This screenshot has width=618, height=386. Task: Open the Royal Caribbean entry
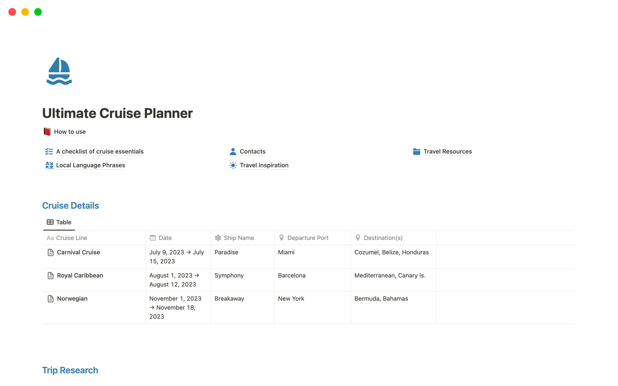click(80, 276)
